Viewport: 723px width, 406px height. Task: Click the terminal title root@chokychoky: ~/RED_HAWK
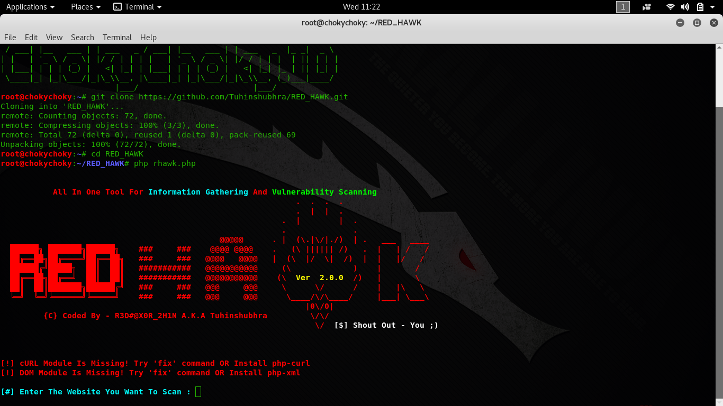361,23
